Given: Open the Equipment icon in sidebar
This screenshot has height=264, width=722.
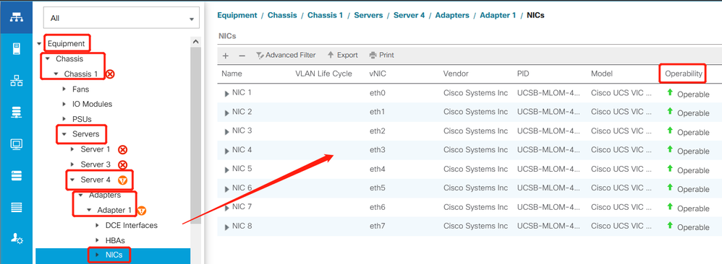Looking at the screenshot, I should [x=16, y=17].
